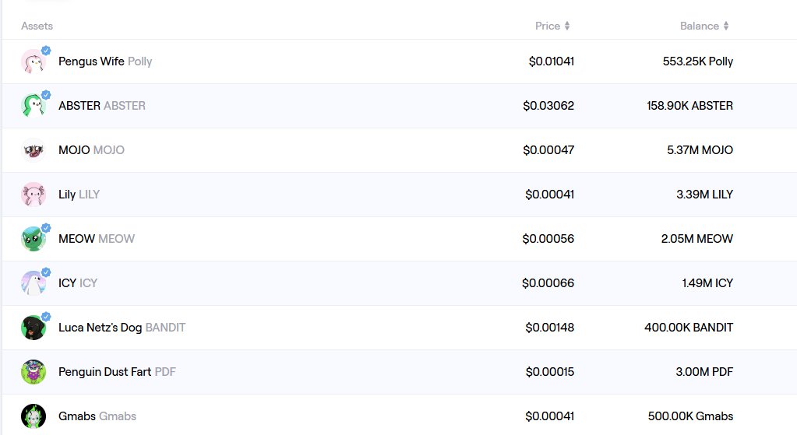The image size is (797, 435).
Task: Open the ICY token avatar icon
Action: tap(33, 283)
